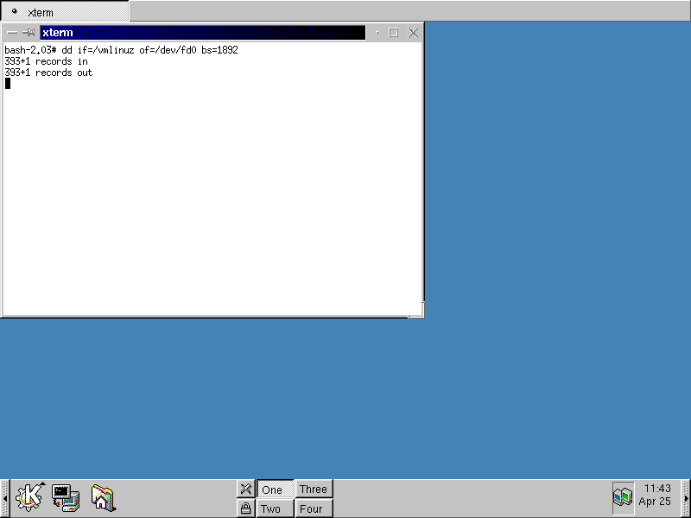This screenshot has width=691, height=518.
Task: Lock the screen with the padlock icon
Action: 246,509
